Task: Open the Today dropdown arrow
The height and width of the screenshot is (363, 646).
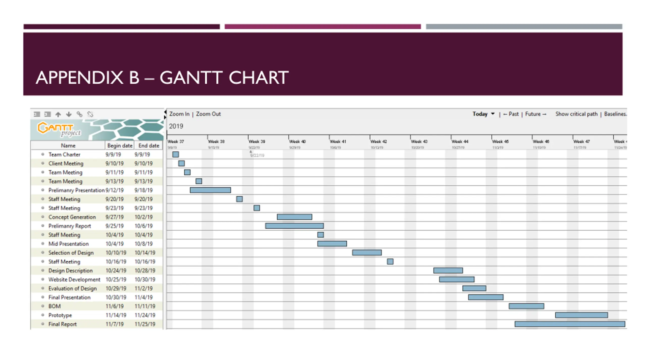Action: (x=493, y=114)
